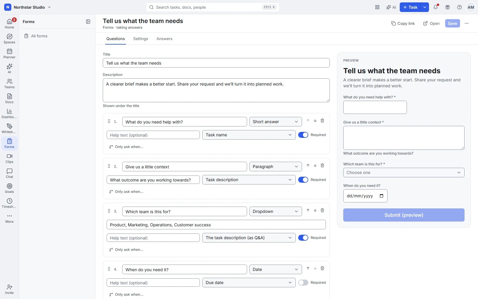
Task: Move question 3 down
Action: (315, 210)
